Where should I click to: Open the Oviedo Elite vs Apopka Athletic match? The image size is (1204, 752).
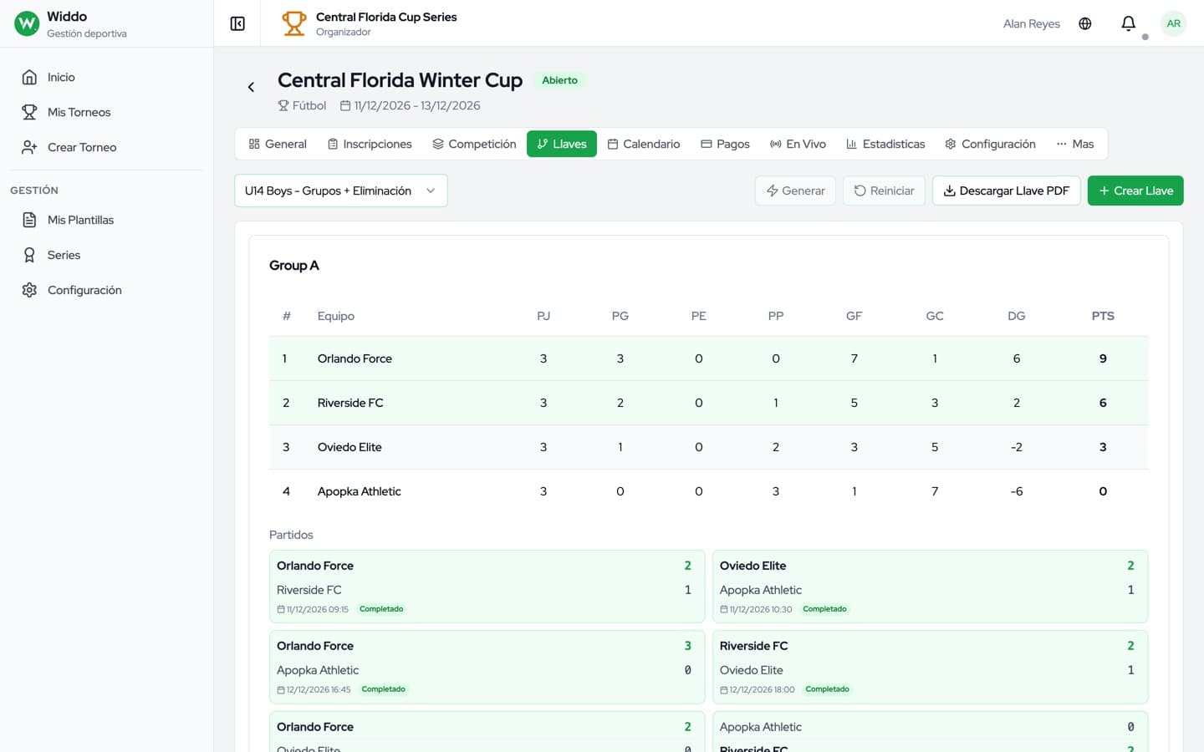(x=931, y=587)
